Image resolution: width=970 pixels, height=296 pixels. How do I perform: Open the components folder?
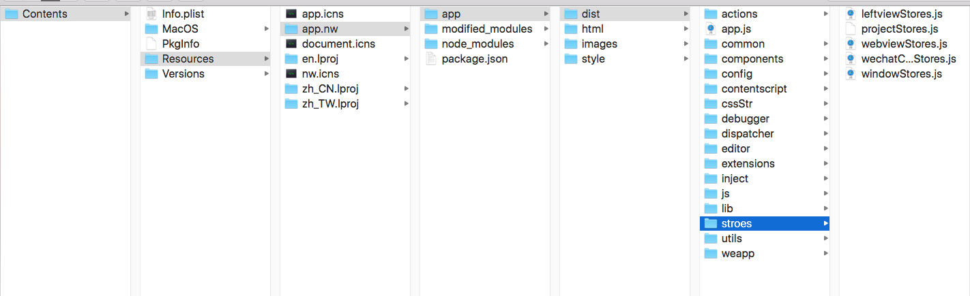[752, 59]
